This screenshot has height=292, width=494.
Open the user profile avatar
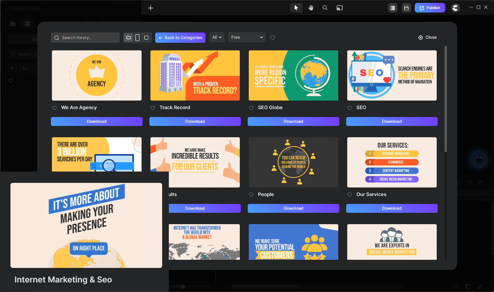455,8
